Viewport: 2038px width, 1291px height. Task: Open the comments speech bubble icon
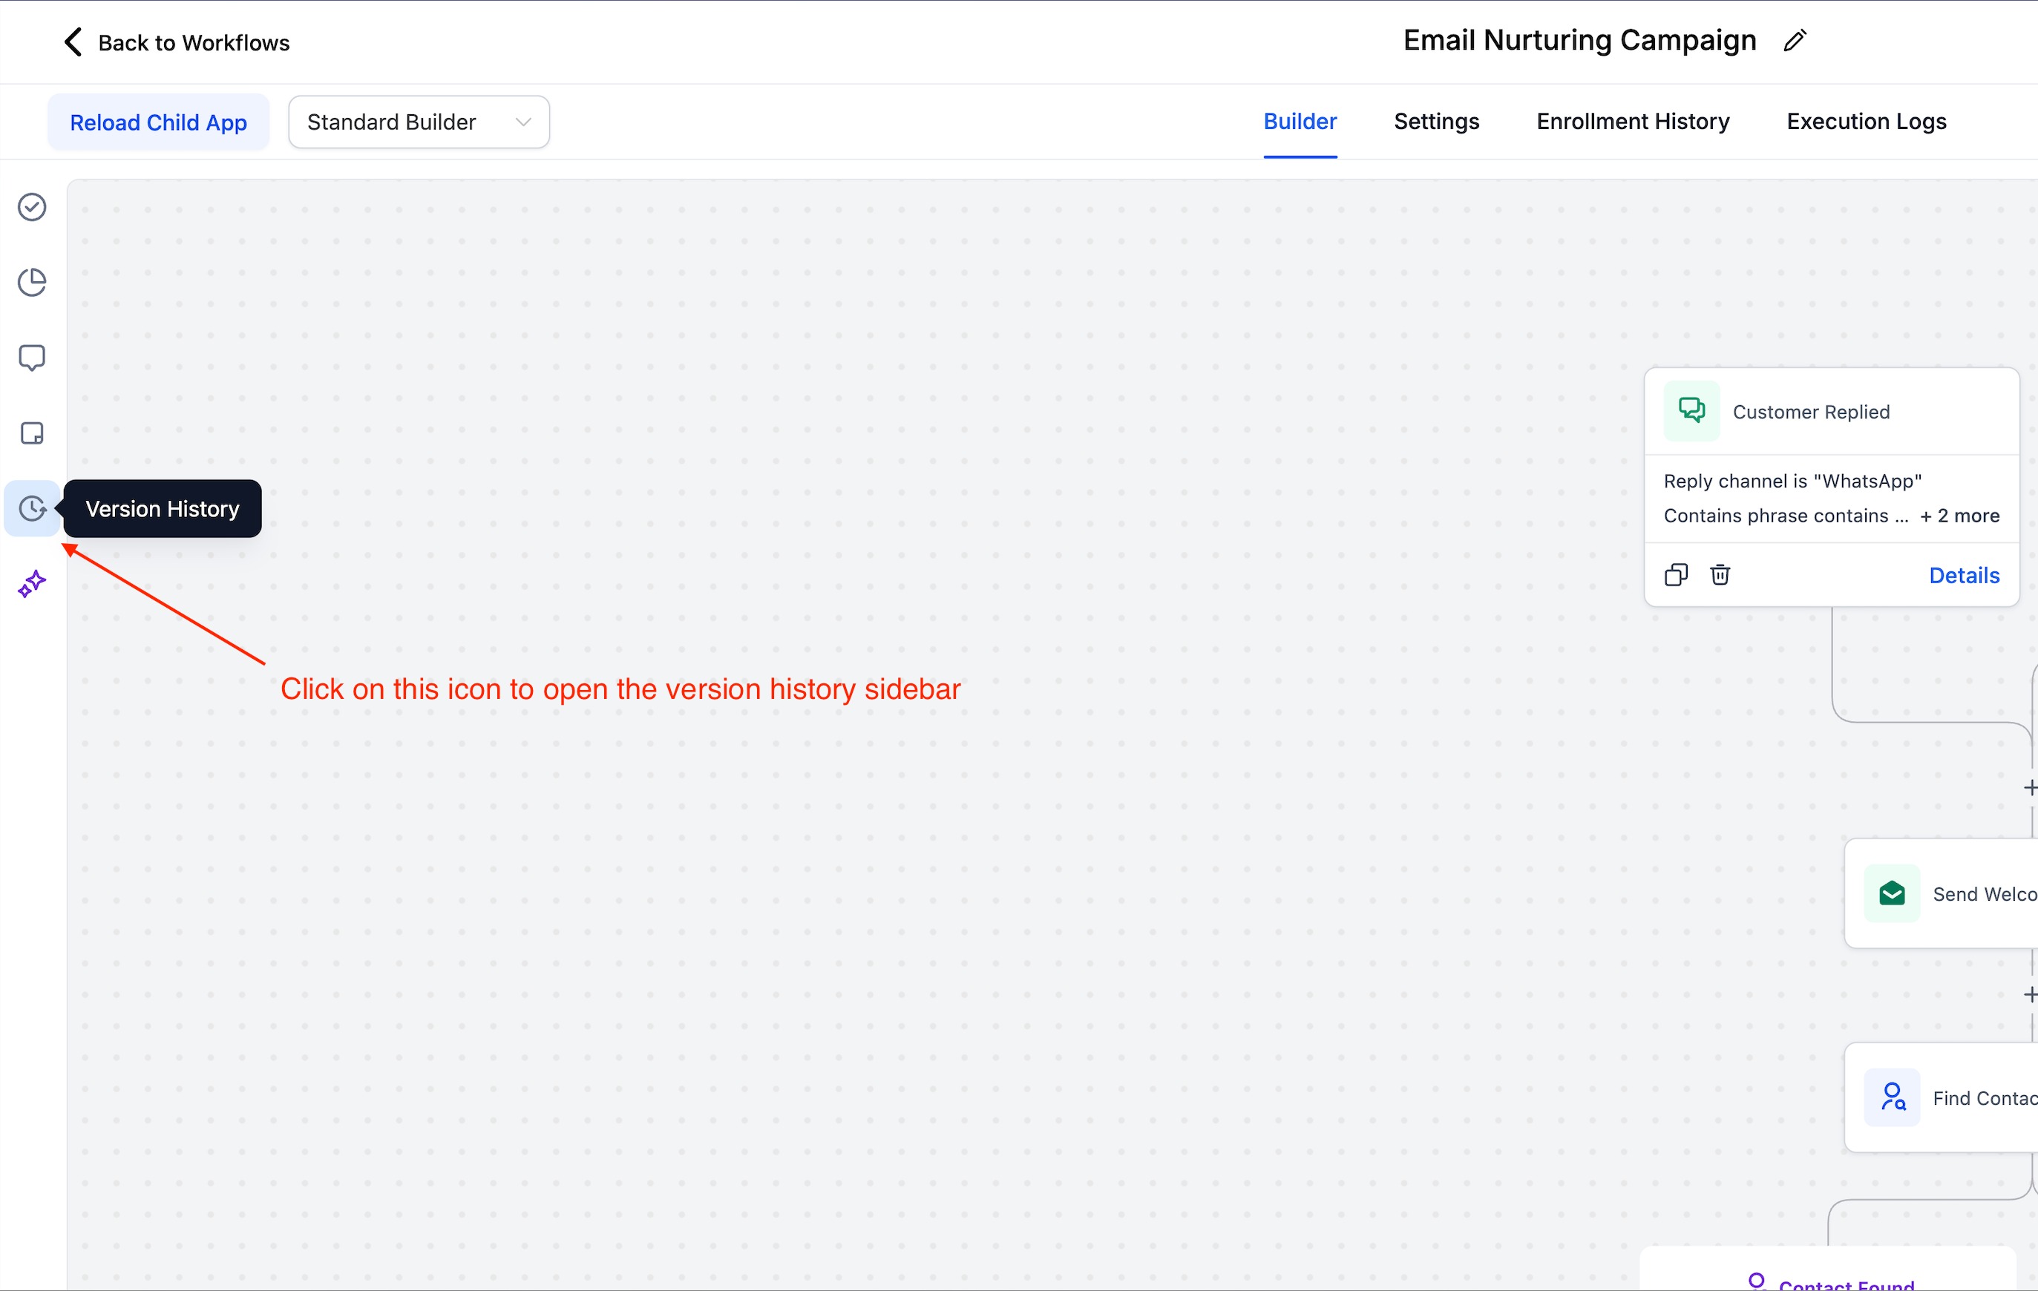[32, 358]
